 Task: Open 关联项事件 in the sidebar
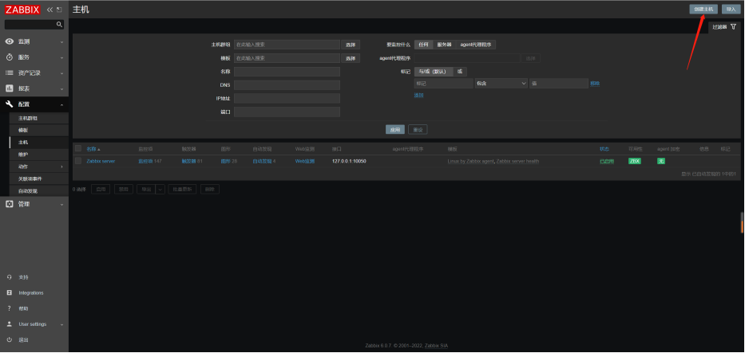[30, 179]
